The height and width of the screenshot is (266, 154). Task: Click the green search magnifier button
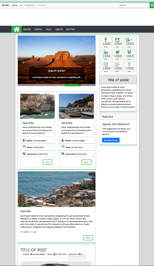click(x=152, y=5)
